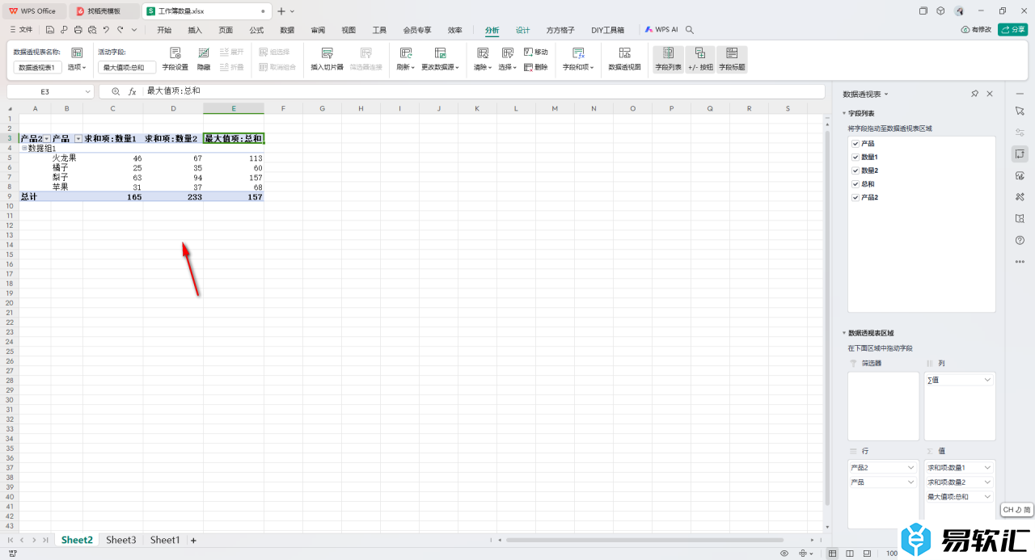Expand the 最大值项:总和 value field dropdown
Image resolution: width=1035 pixels, height=560 pixels.
[987, 496]
